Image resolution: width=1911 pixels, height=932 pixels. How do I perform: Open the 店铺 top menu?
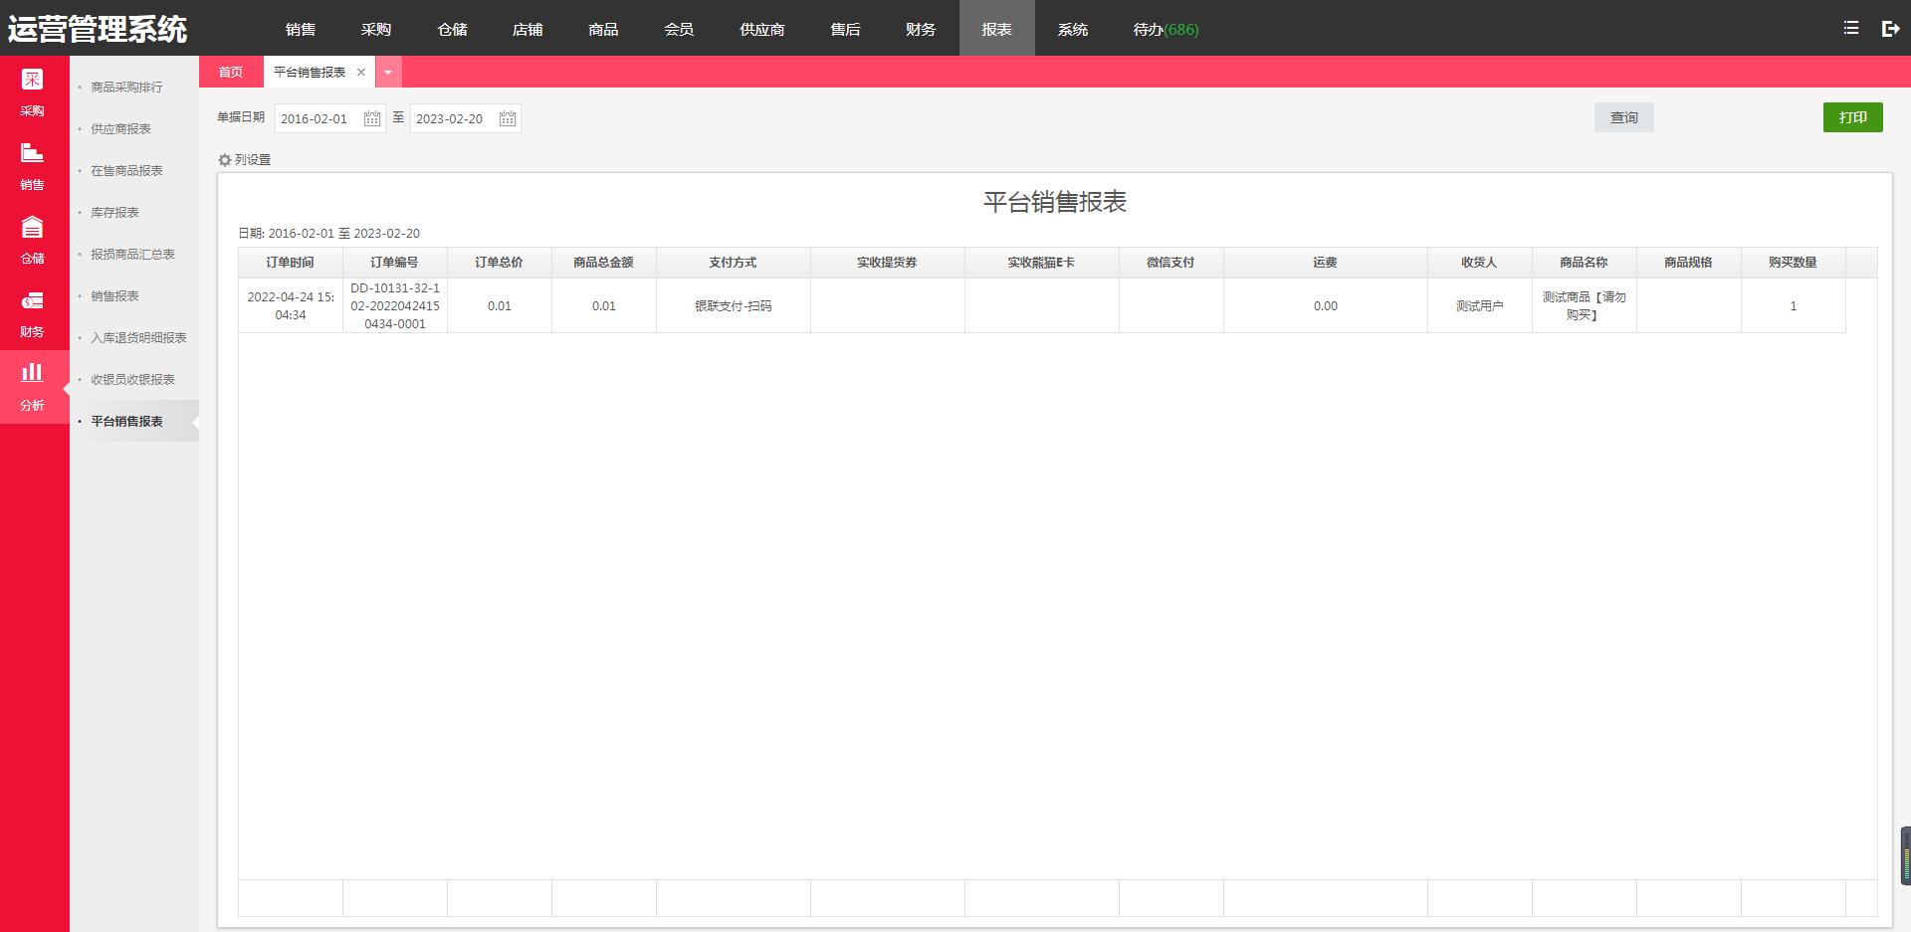coord(528,29)
